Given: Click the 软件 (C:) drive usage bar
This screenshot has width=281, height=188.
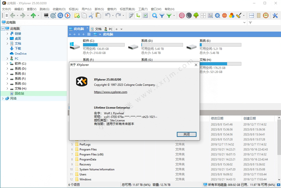Looking at the screenshot, I should 104,45.
